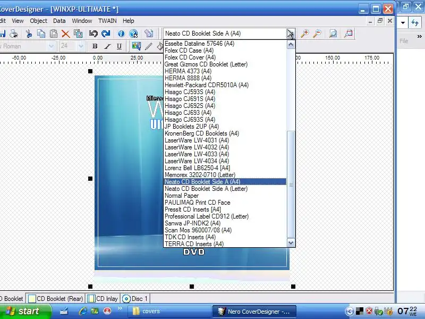Open the View menu
The image size is (425, 319).
click(x=18, y=21)
